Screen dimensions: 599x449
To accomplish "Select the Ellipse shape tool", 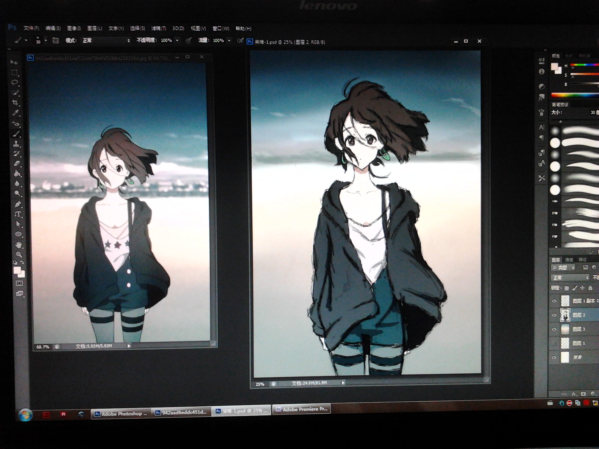I will (18, 234).
